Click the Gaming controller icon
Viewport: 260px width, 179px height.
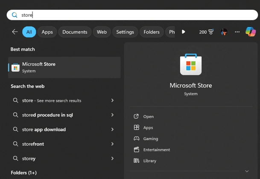tap(137, 139)
